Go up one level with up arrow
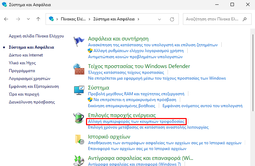The image size is (255, 166). point(38,19)
